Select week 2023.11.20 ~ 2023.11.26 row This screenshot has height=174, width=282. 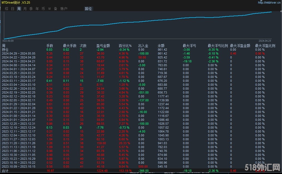pos(19,143)
